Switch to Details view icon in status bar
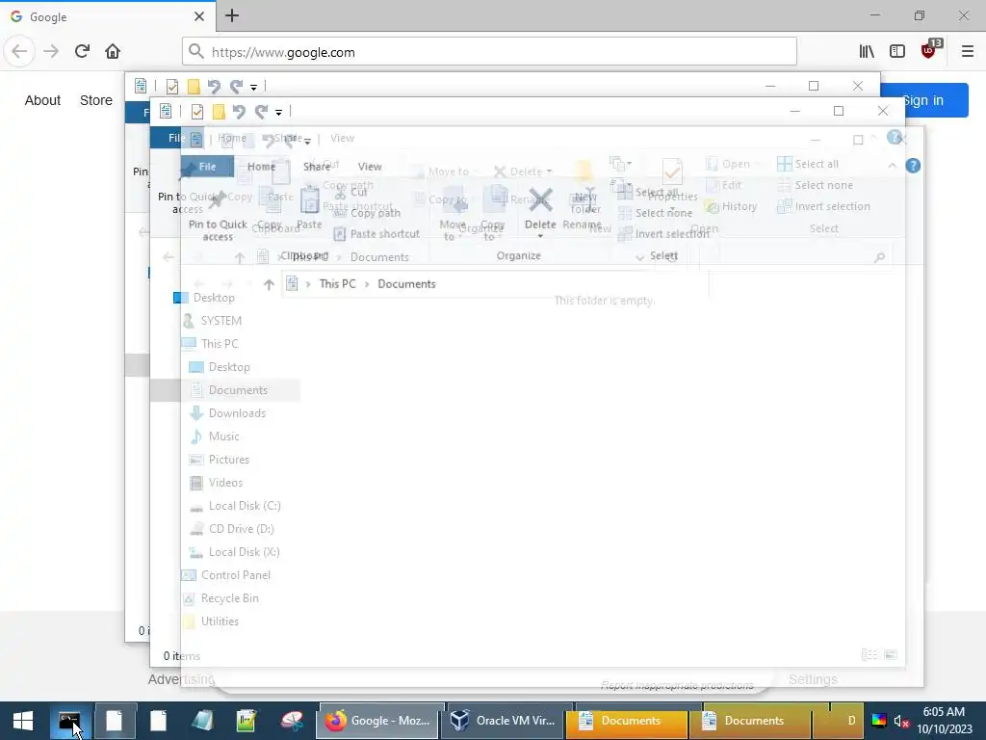The width and height of the screenshot is (986, 740). tap(869, 655)
